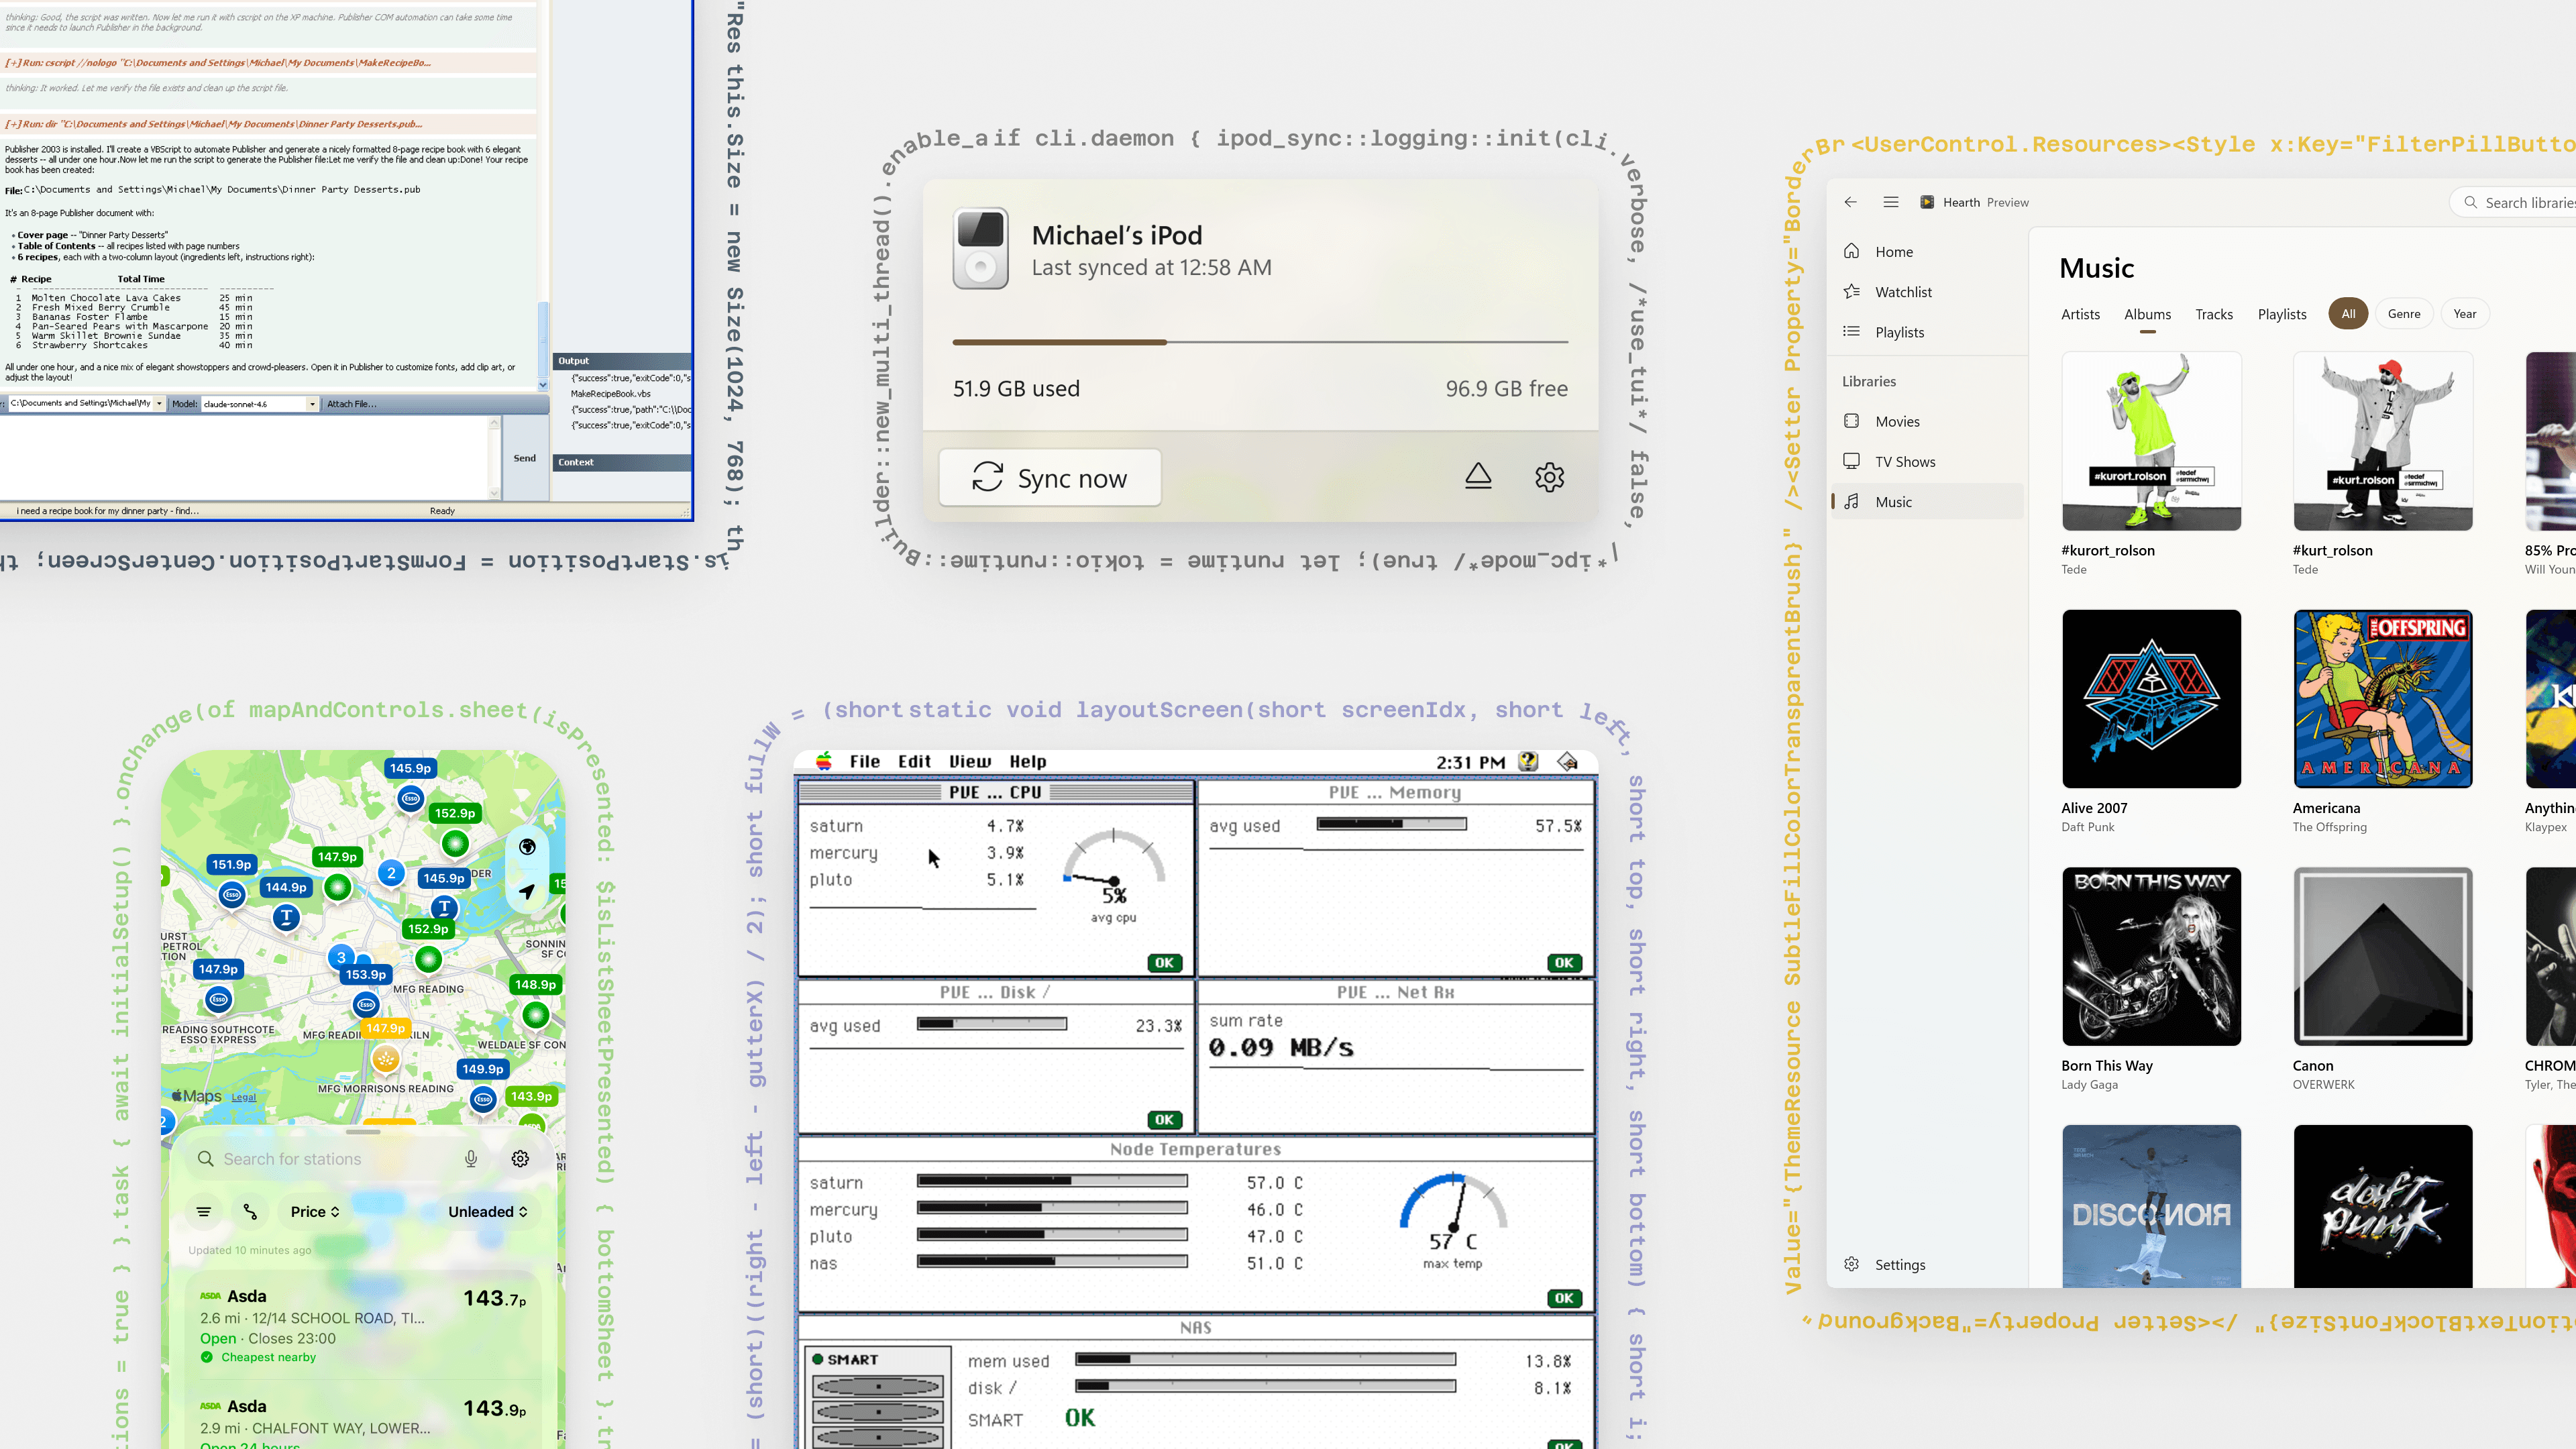This screenshot has width=2576, height=1449.
Task: Open the Alive 2007 album cover
Action: [2151, 699]
